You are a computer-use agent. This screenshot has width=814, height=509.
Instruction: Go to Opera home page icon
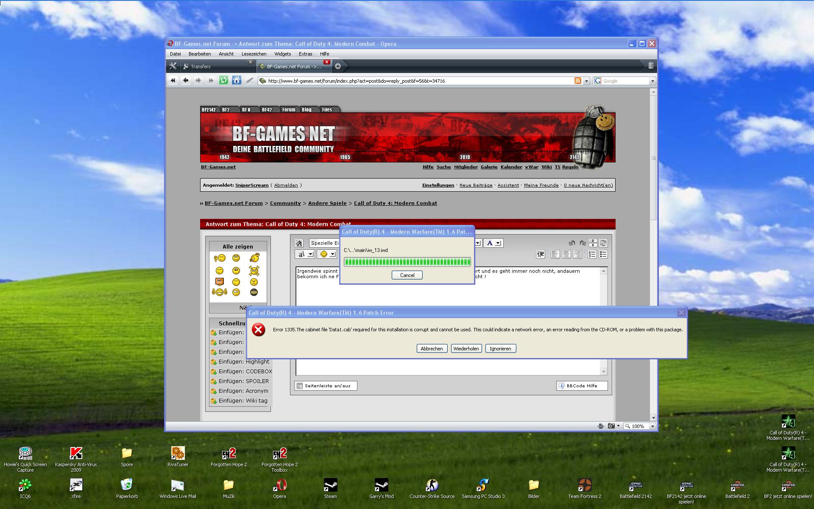[x=237, y=81]
